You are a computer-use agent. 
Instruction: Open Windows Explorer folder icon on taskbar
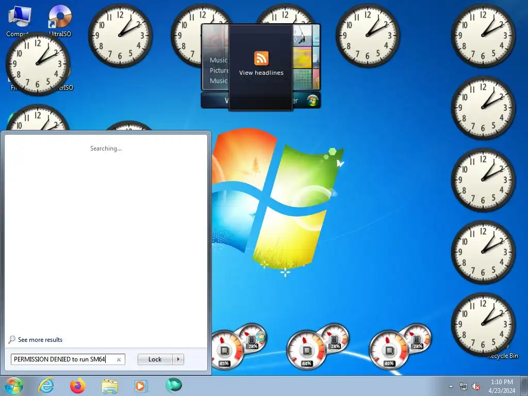[110, 386]
